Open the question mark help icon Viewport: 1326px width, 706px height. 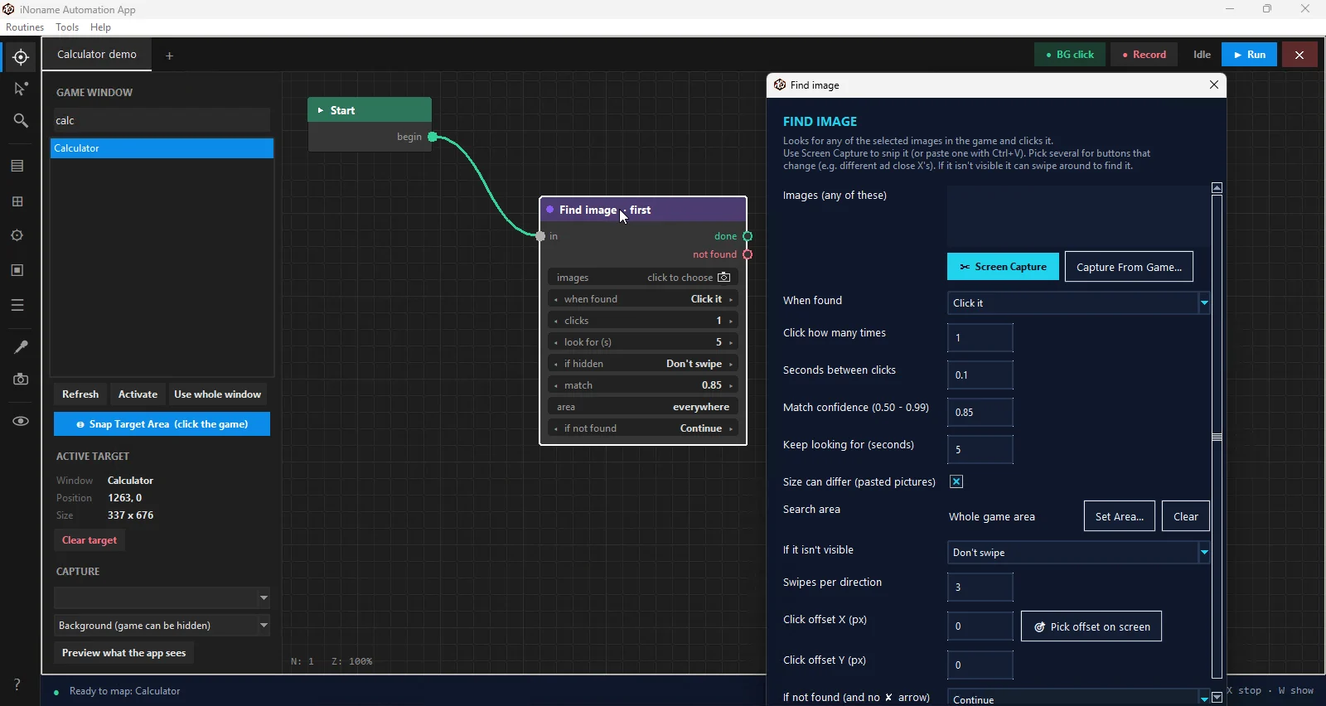(x=17, y=684)
